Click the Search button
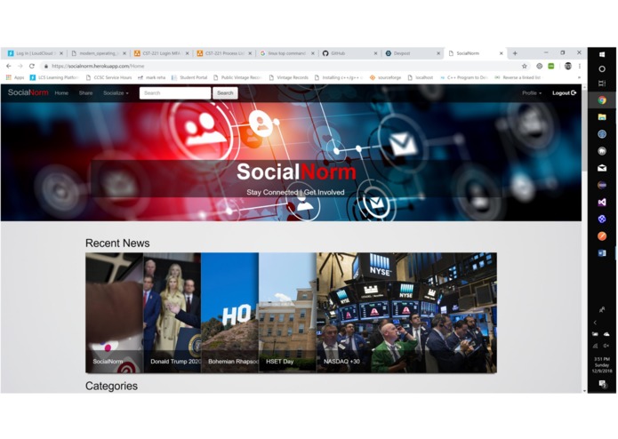Screen dimensions: 618x439 point(225,93)
